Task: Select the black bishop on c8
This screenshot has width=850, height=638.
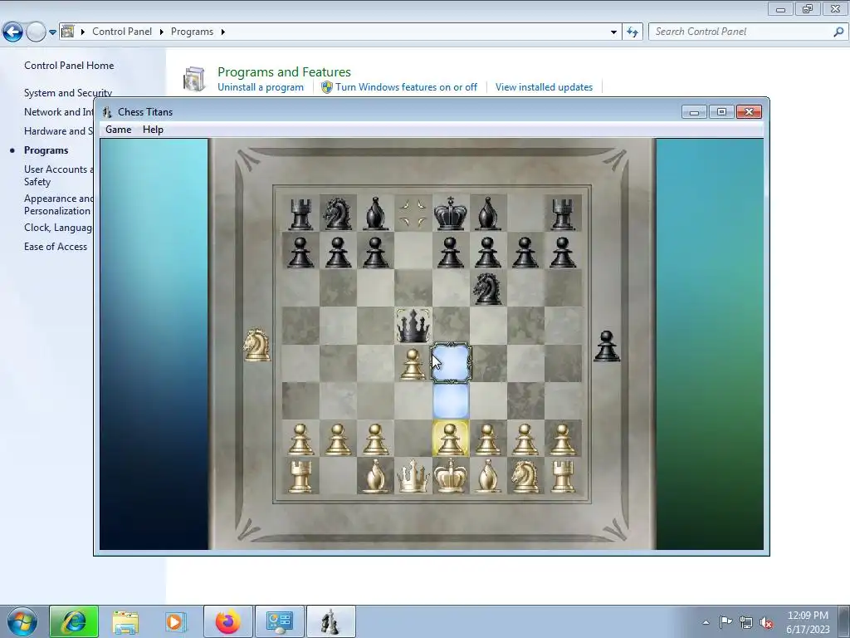Action: [x=376, y=213]
